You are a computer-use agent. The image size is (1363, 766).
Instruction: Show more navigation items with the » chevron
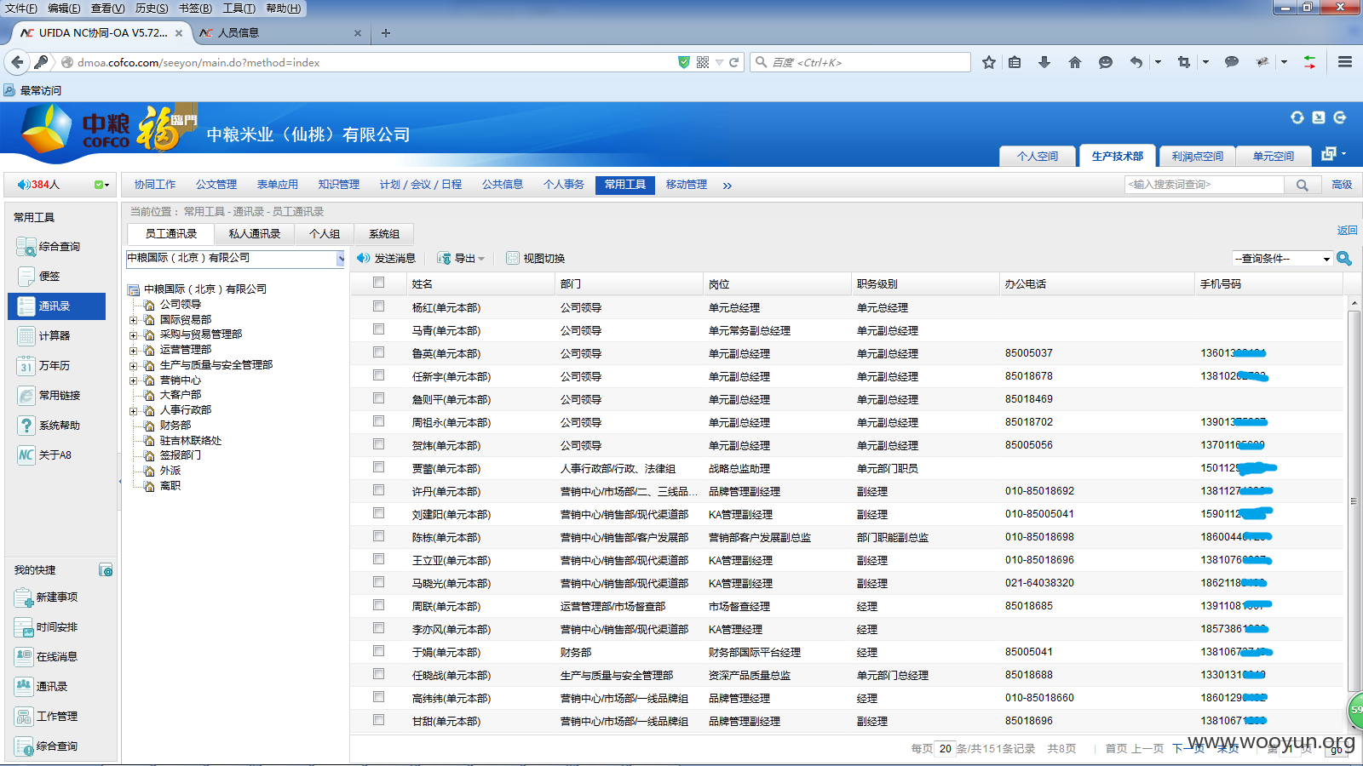[x=728, y=186]
